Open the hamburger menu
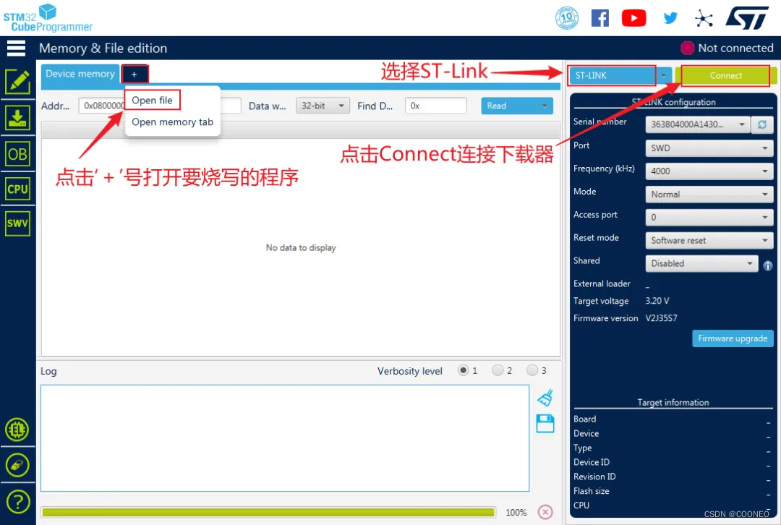Screen dimensions: 781x525 [16, 48]
